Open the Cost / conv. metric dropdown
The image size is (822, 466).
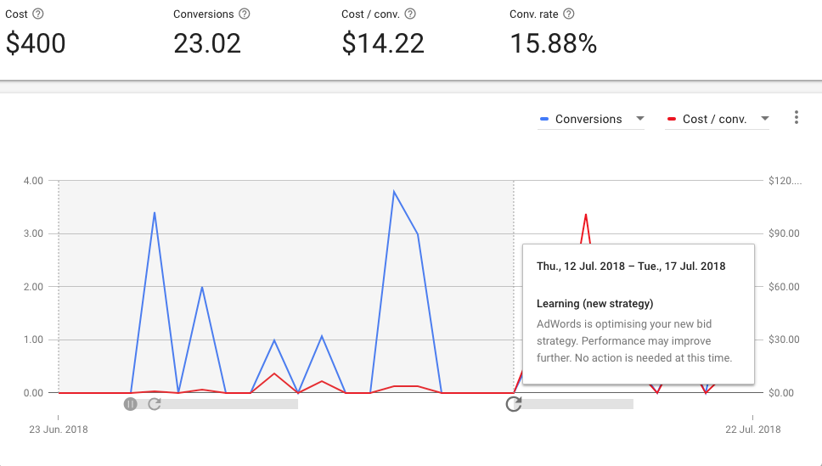coord(765,119)
